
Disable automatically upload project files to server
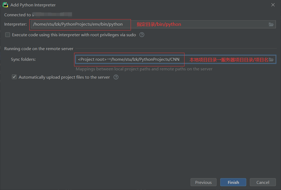(x=14, y=77)
